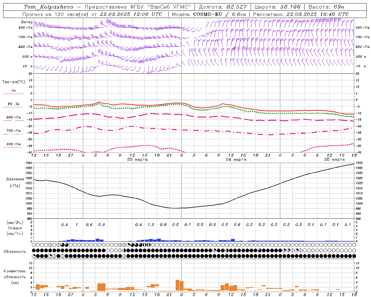The height and width of the screenshot is (297, 371).
Task: Click the (км) unit in convective cloud label
Action: point(15,282)
